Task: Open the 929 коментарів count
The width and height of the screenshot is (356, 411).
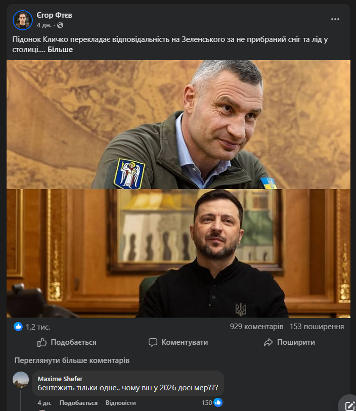Action: pos(256,327)
